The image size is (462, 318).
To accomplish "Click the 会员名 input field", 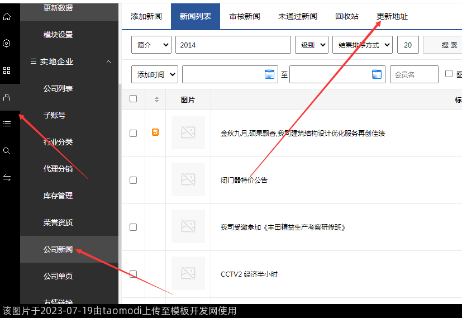I will coord(413,74).
